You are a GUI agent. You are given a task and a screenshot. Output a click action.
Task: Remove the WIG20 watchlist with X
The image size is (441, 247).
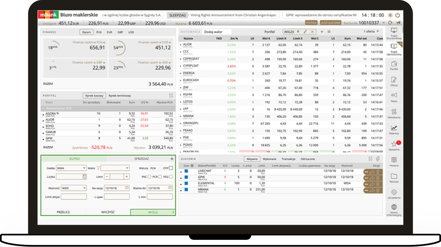pyautogui.click(x=312, y=32)
